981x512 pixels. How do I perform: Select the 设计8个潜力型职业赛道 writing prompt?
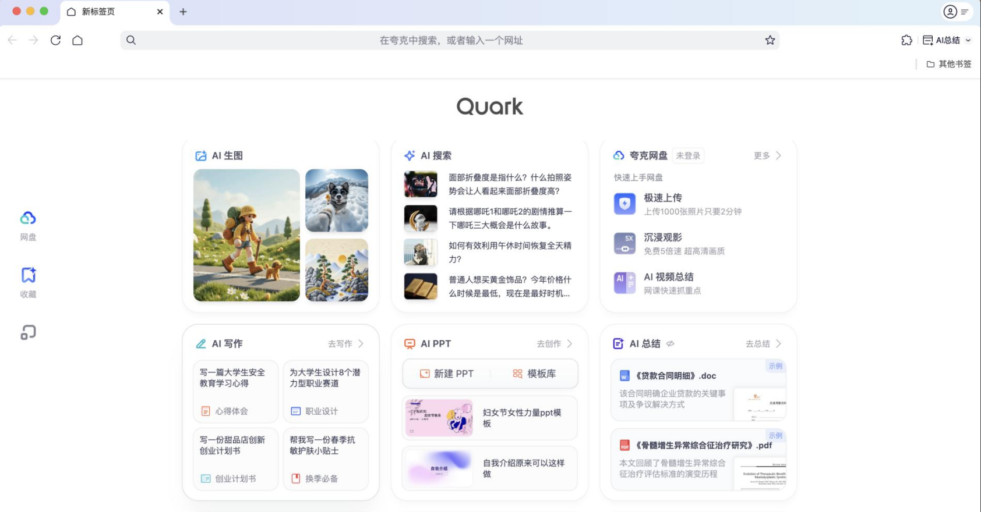pos(326,392)
